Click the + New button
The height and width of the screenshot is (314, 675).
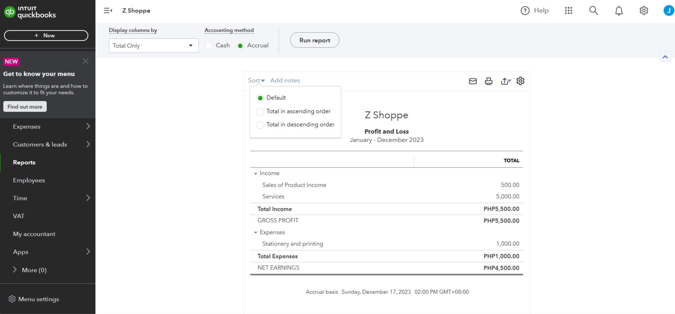(46, 35)
